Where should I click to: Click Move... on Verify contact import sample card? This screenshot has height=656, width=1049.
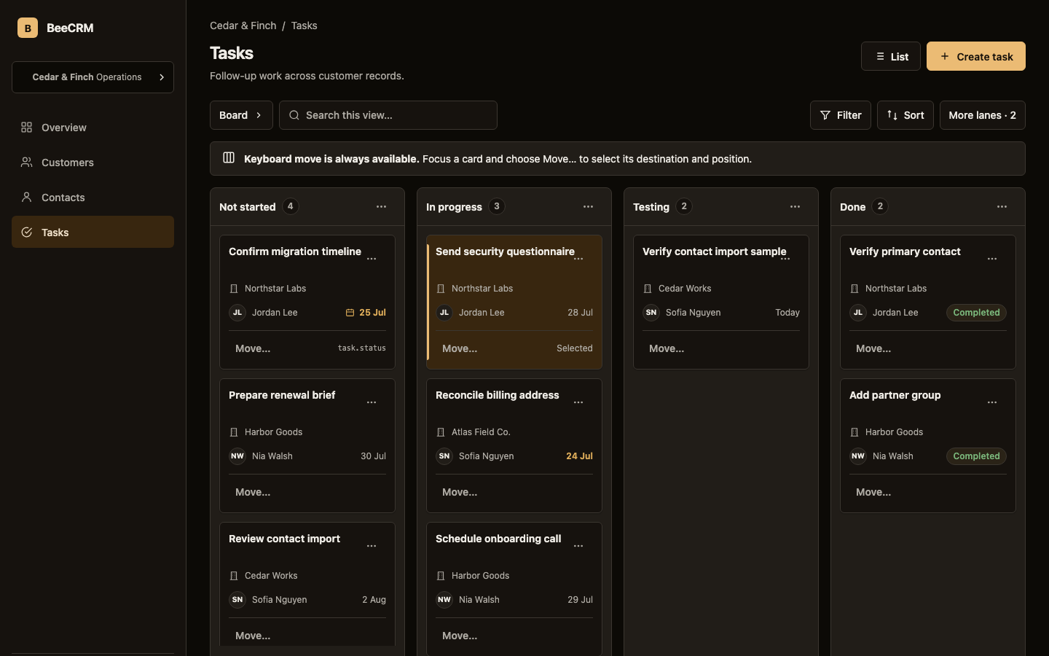click(667, 348)
